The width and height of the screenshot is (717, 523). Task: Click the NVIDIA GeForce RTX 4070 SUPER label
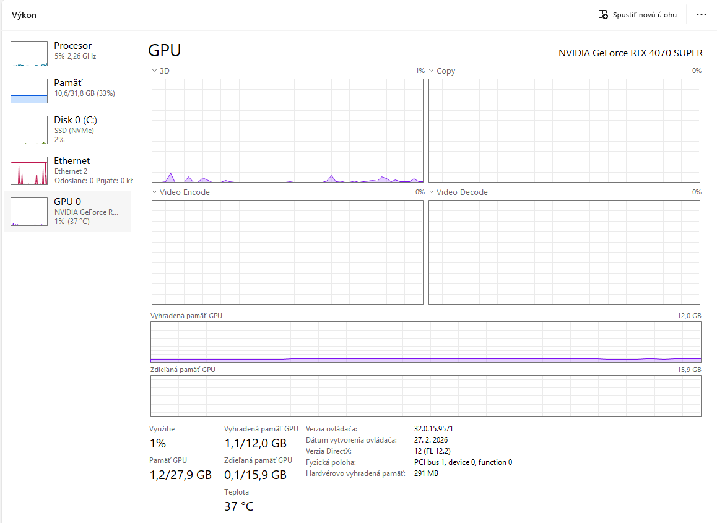pyautogui.click(x=630, y=53)
